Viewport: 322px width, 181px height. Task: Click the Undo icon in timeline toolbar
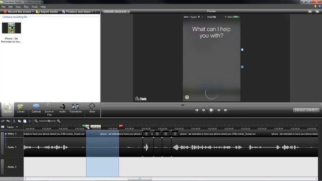[x=3, y=121]
